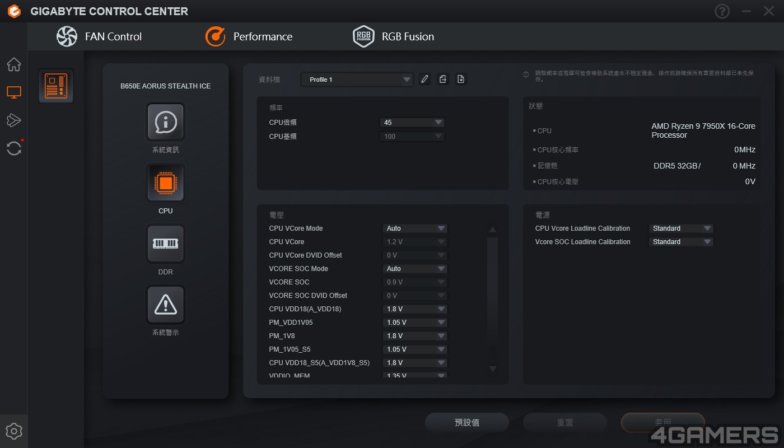Open the help question mark icon
The height and width of the screenshot is (448, 784).
click(722, 11)
